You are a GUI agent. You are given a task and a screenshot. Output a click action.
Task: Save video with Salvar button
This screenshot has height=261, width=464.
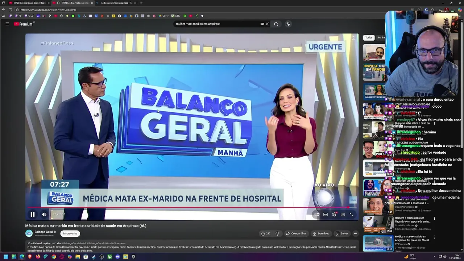point(342,233)
